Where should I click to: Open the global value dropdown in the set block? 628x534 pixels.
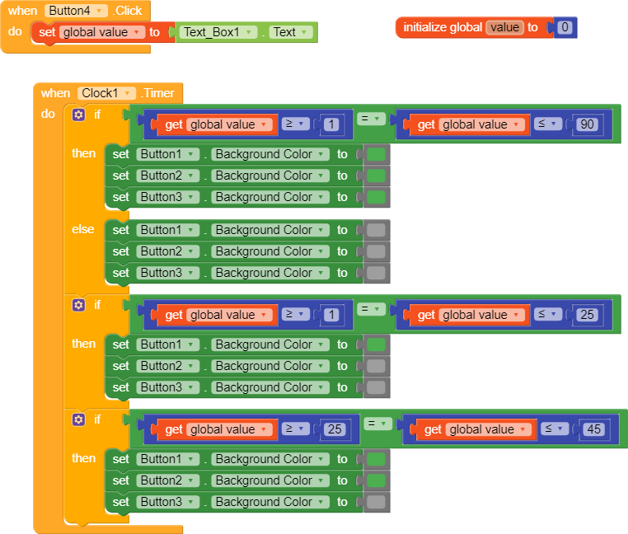pyautogui.click(x=101, y=32)
